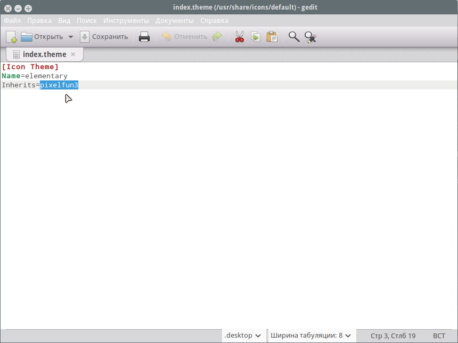This screenshot has width=458, height=343.
Task: Open search with the magnifier icon
Action: [294, 37]
